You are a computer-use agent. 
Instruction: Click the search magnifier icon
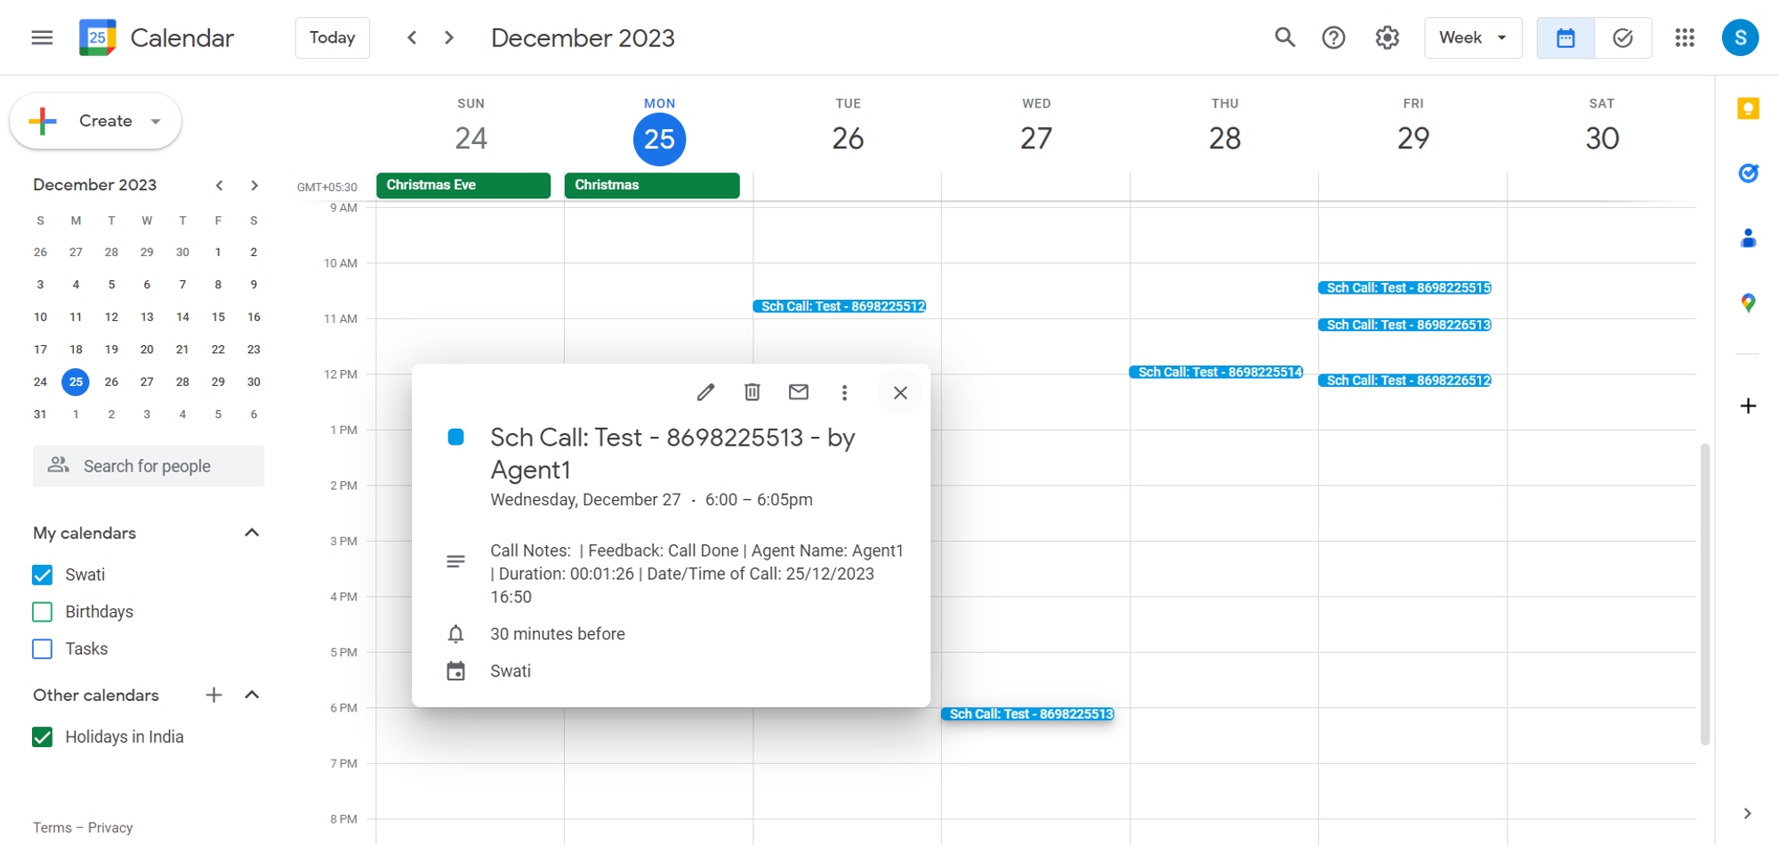pos(1284,37)
